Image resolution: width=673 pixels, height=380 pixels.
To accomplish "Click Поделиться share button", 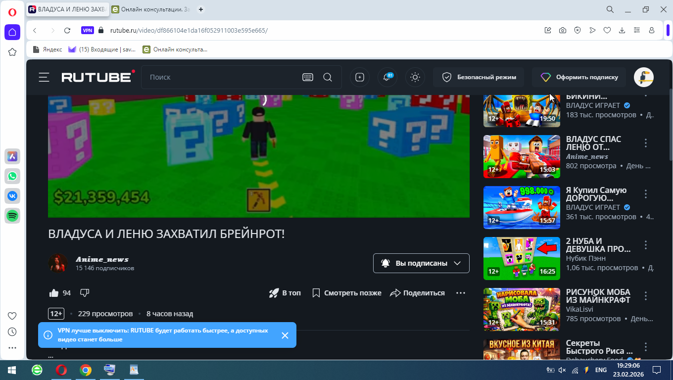I will click(418, 293).
